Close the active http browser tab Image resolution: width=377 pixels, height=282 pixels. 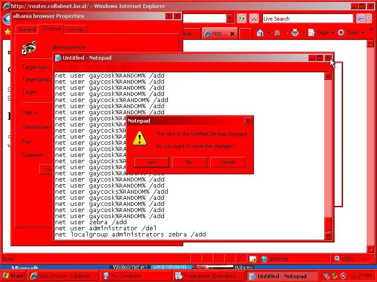coord(232,34)
